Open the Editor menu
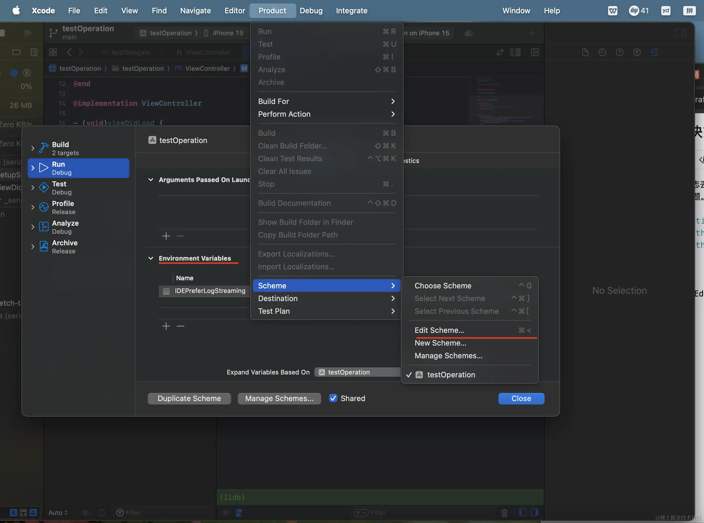704x523 pixels. tap(235, 11)
